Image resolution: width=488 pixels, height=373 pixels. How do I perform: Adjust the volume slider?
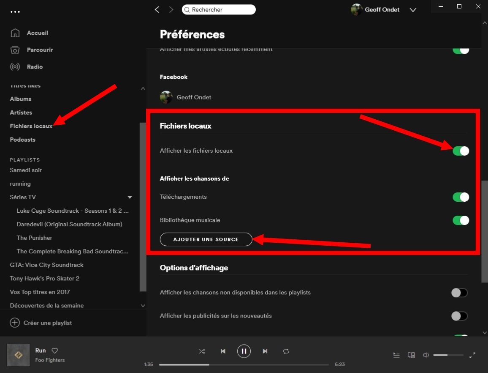tap(448, 355)
